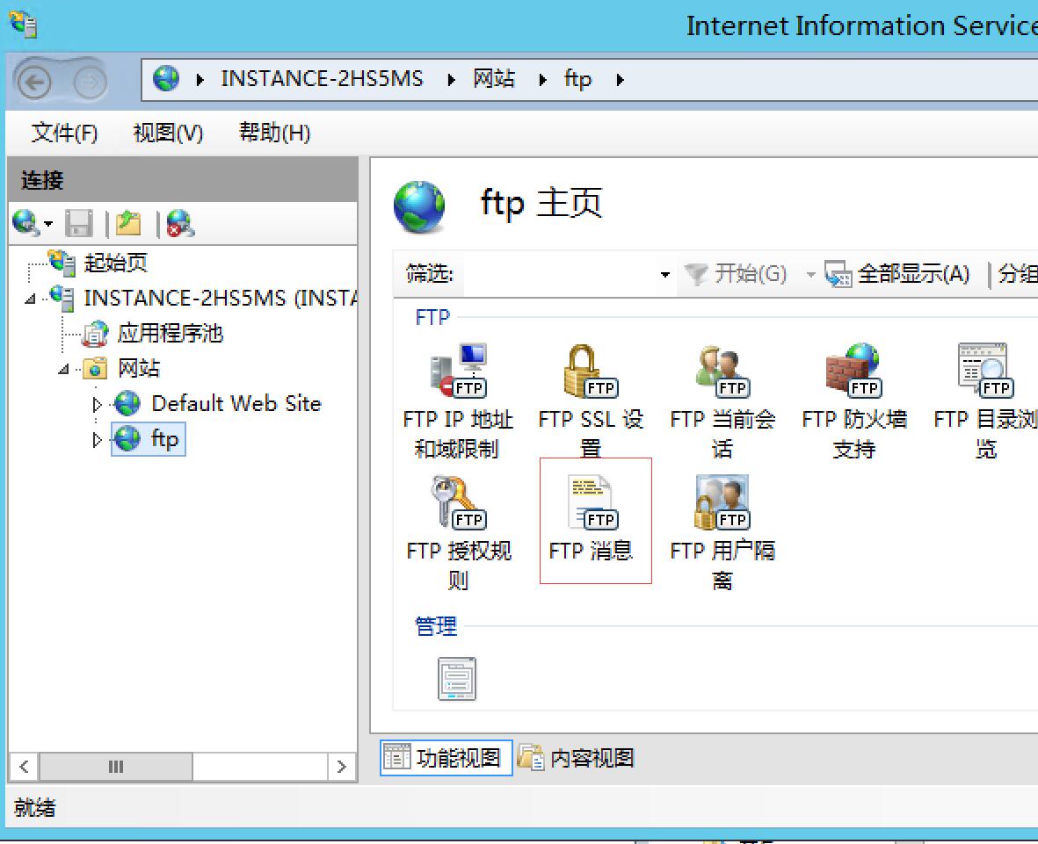Expand the Default Web Site node
The width and height of the screenshot is (1038, 844).
coord(98,404)
